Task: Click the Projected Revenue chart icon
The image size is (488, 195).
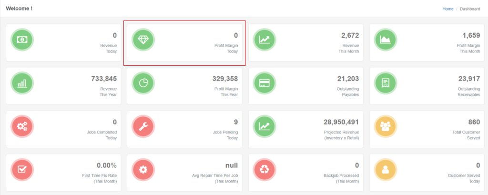Action: (264, 126)
